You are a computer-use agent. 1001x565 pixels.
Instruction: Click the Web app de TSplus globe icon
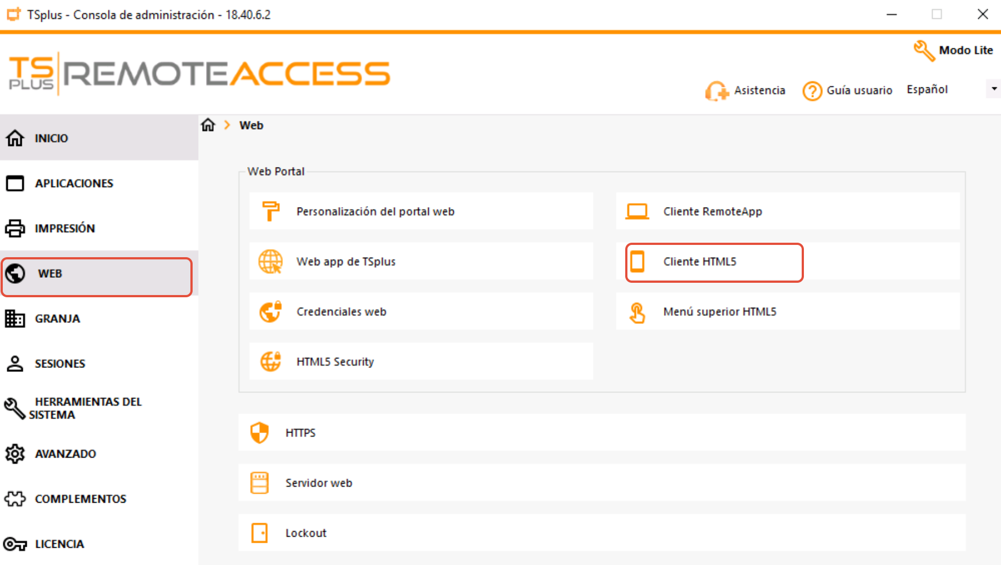point(271,261)
